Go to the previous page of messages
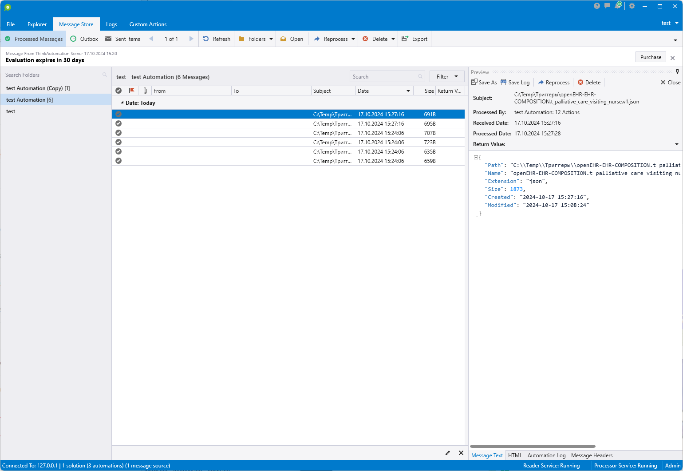The image size is (683, 471). [151, 39]
